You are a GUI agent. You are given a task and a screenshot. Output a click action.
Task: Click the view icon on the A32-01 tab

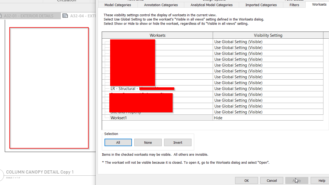(x=1, y=16)
